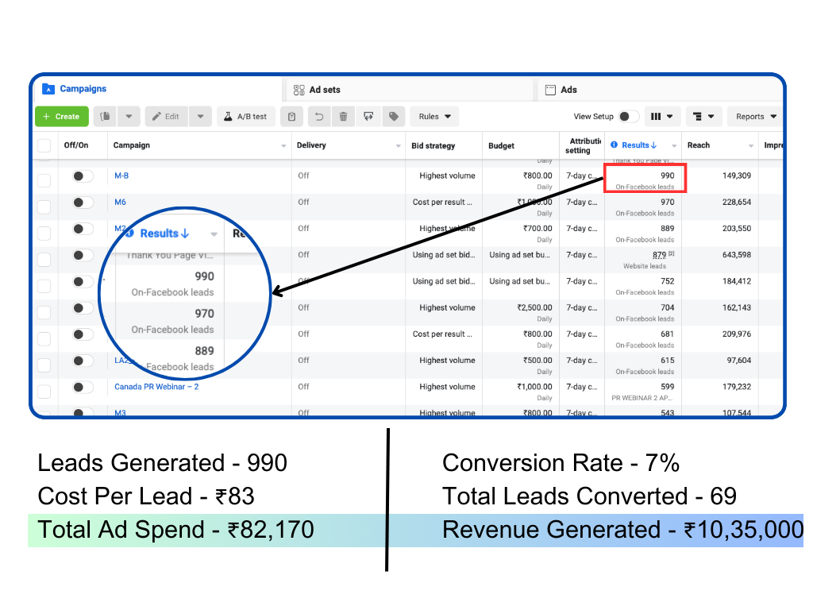Click the tag label icon
The width and height of the screenshot is (813, 610).
393,117
